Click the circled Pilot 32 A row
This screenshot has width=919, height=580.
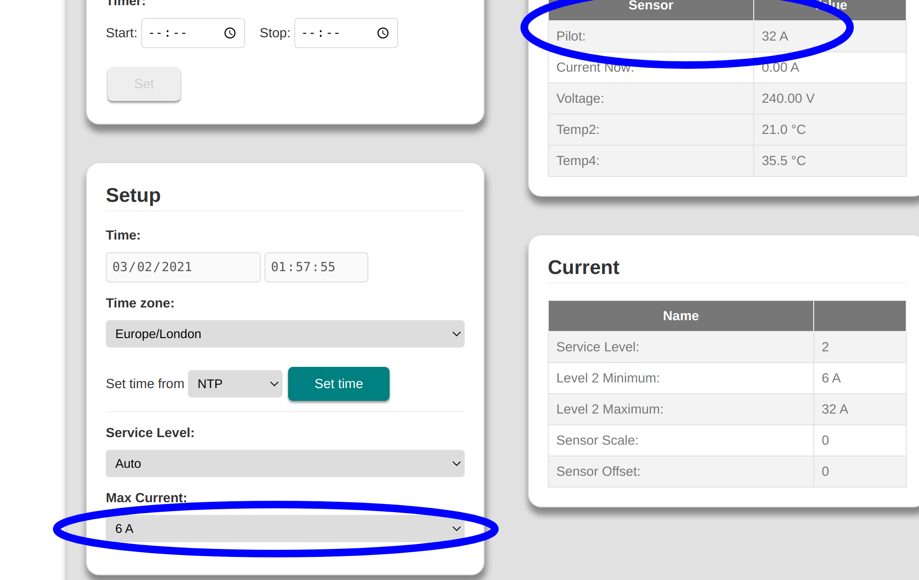pyautogui.click(x=685, y=36)
